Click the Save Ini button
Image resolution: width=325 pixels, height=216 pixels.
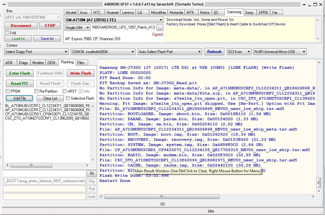click(47, 39)
